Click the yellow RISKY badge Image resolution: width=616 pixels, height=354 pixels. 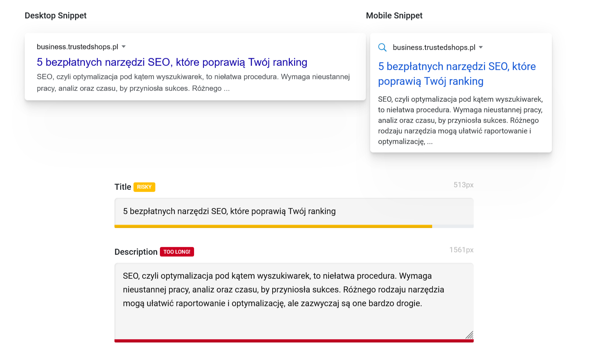144,187
